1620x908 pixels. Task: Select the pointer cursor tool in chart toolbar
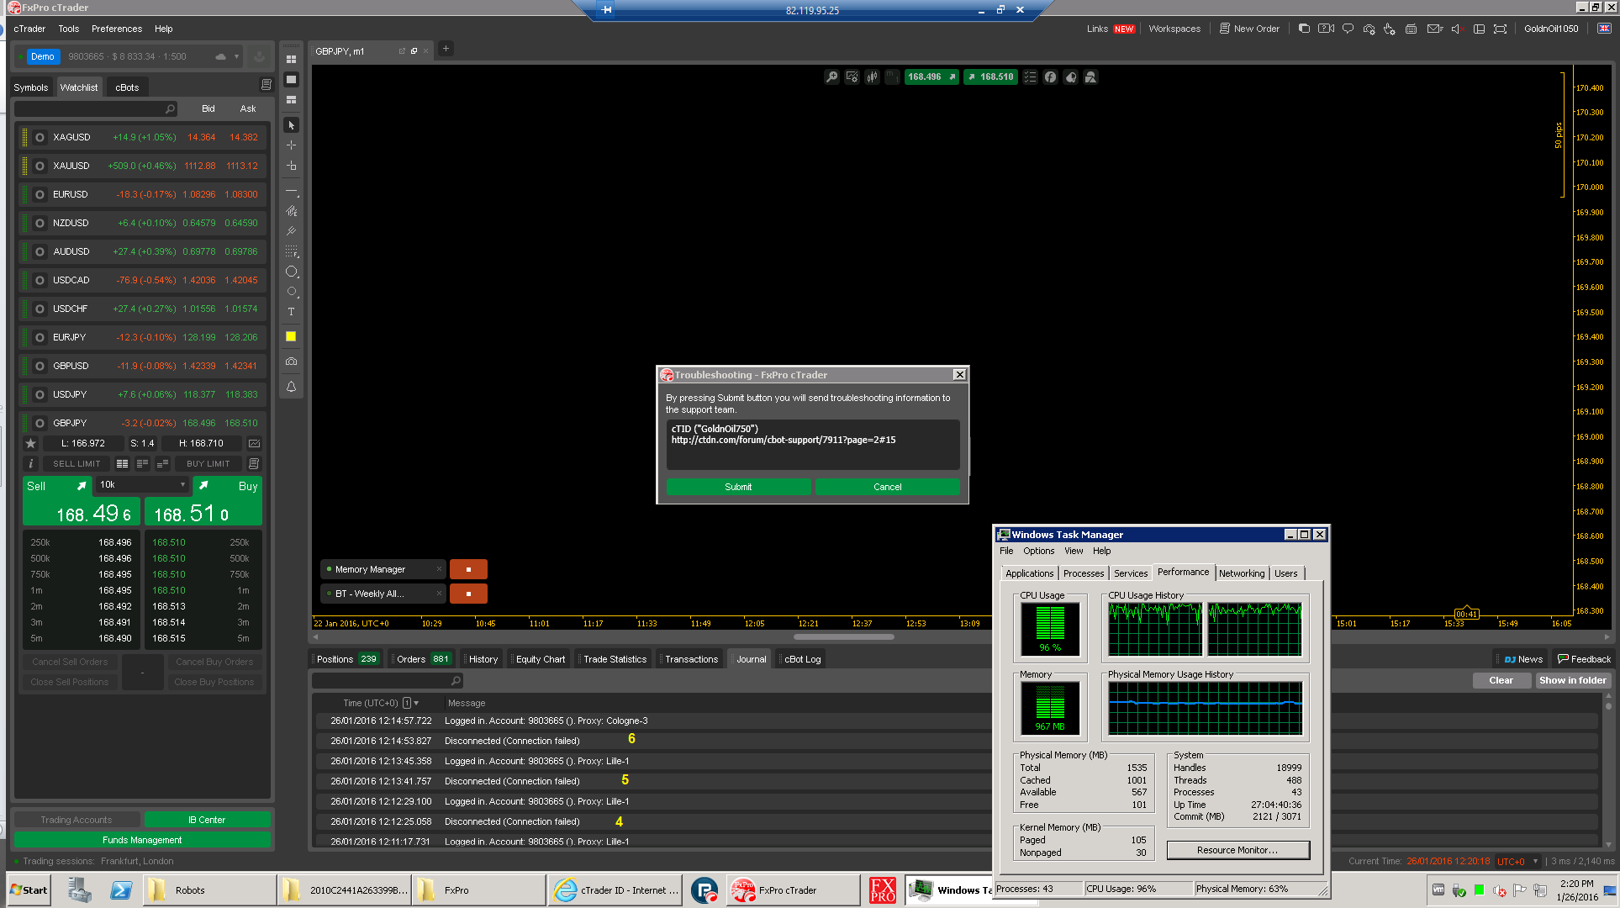pos(291,125)
